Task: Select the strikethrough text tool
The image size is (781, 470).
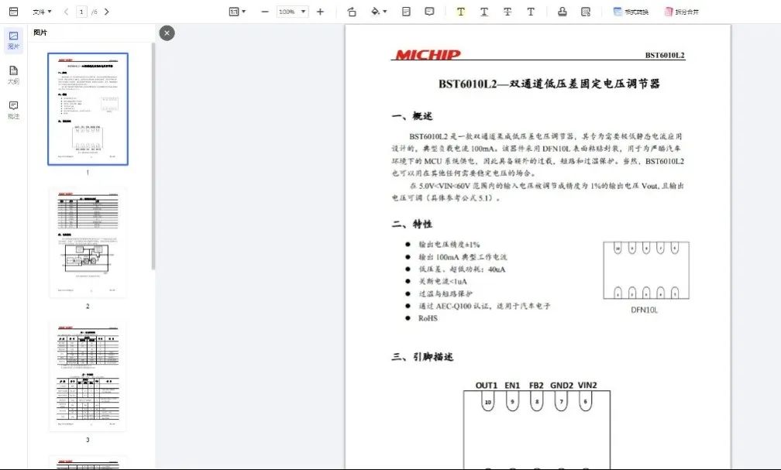Action: pyautogui.click(x=507, y=12)
